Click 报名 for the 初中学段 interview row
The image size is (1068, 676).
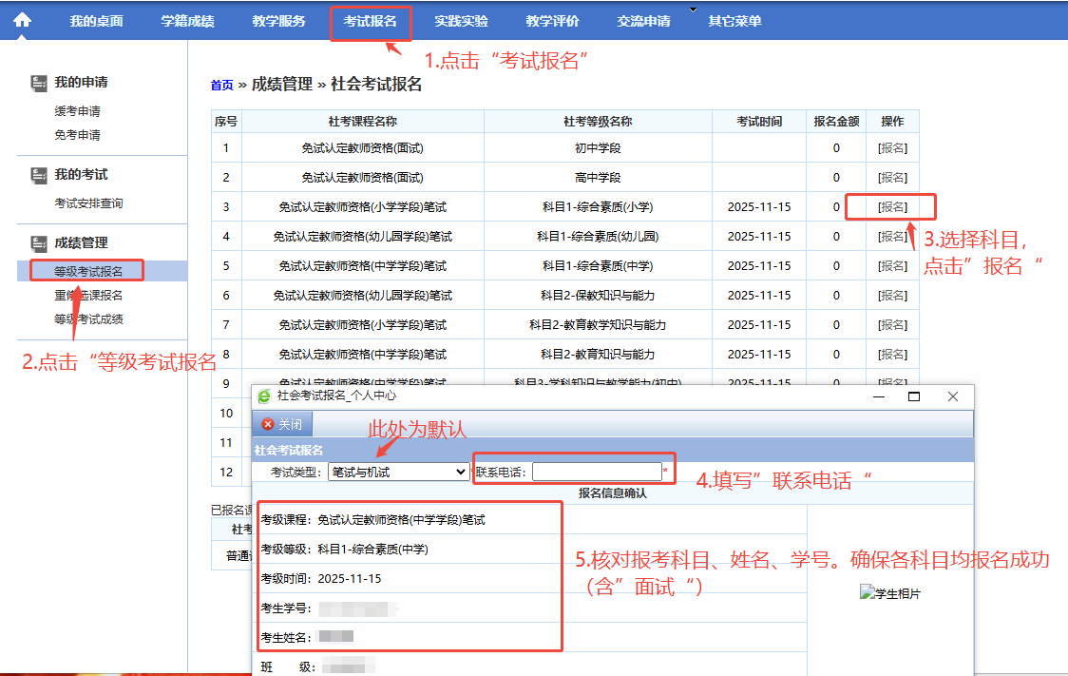pyautogui.click(x=891, y=148)
